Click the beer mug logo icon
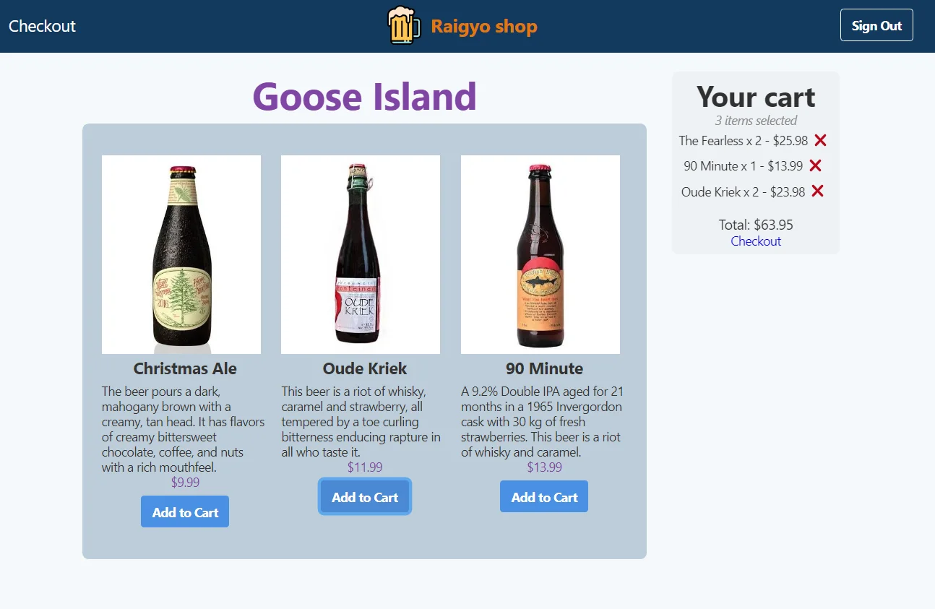 404,26
